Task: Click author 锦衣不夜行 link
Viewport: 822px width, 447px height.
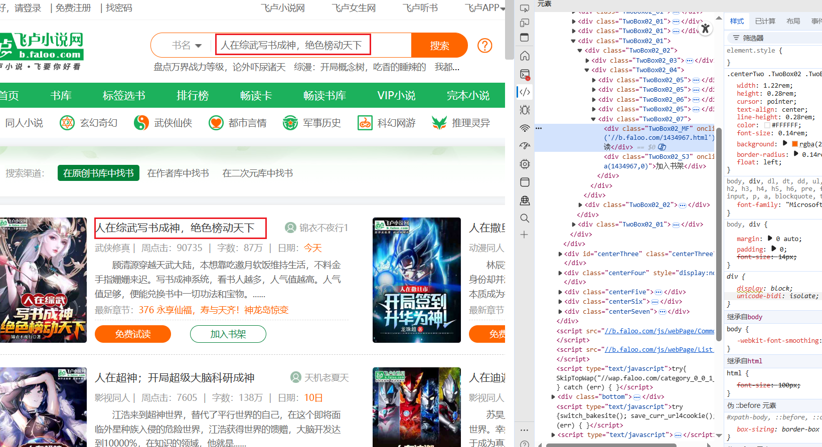Action: pos(316,228)
